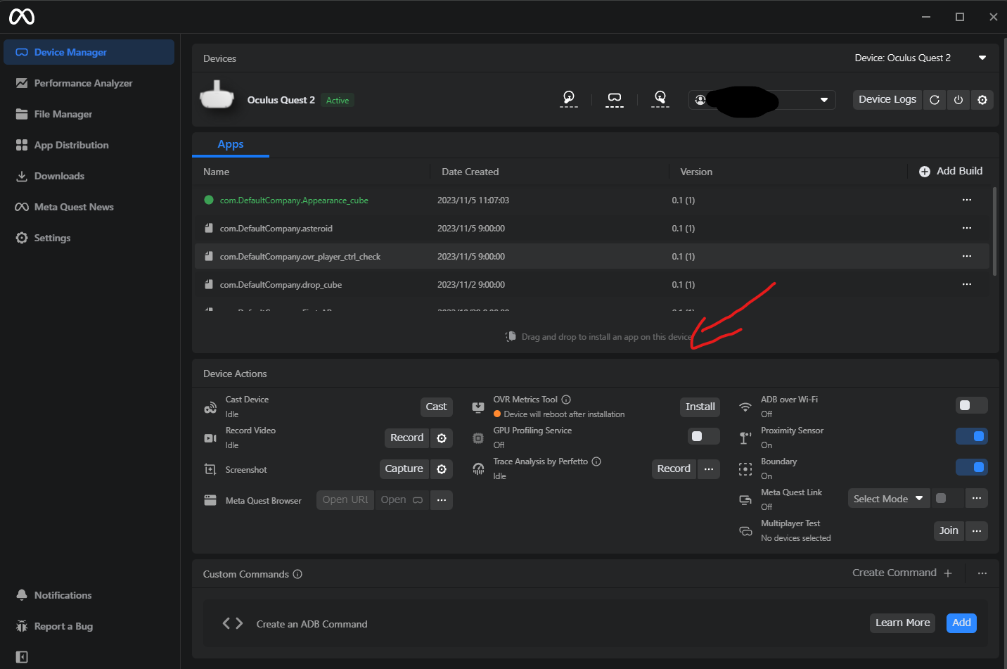Click the Meta logo icon
1007x669 pixels.
click(22, 16)
